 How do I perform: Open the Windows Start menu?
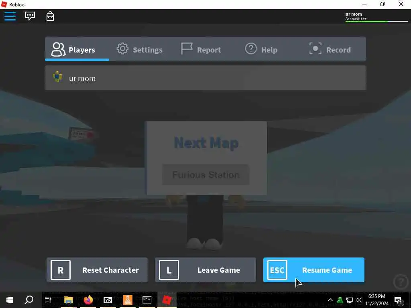[x=10, y=300]
